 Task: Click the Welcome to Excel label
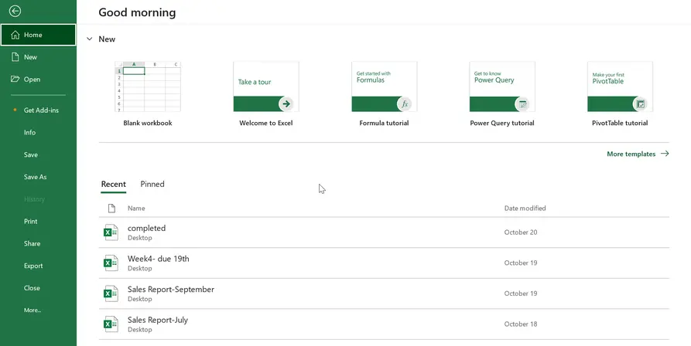pos(265,123)
